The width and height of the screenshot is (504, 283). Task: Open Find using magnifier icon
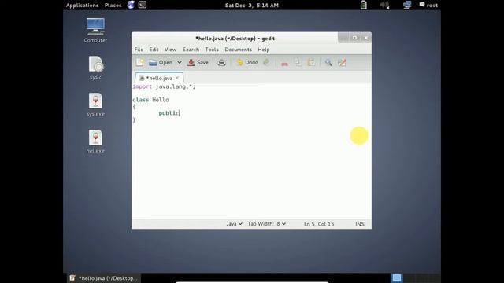pos(328,63)
